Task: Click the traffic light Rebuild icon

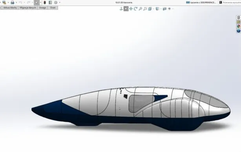Action: pyautogui.click(x=45, y=2)
